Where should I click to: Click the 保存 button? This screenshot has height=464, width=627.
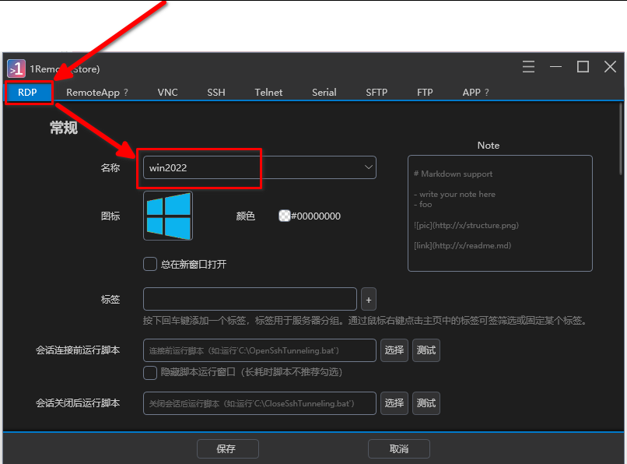226,448
